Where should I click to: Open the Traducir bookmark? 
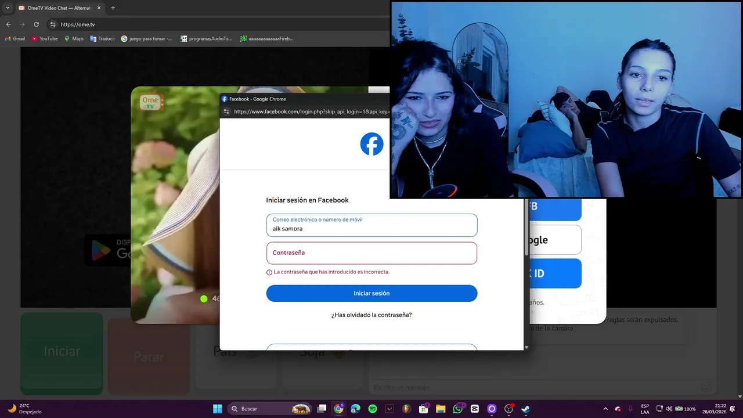coord(102,39)
